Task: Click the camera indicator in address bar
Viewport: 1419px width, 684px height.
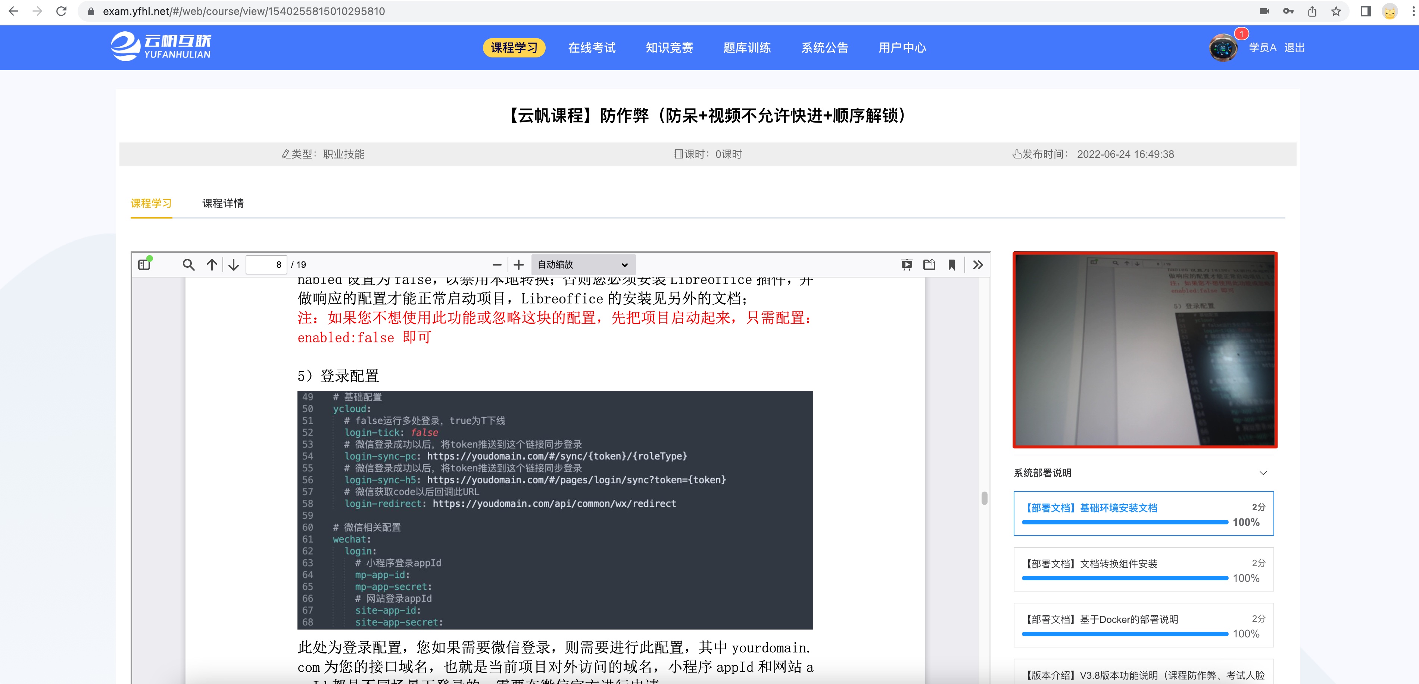Action: click(1264, 11)
